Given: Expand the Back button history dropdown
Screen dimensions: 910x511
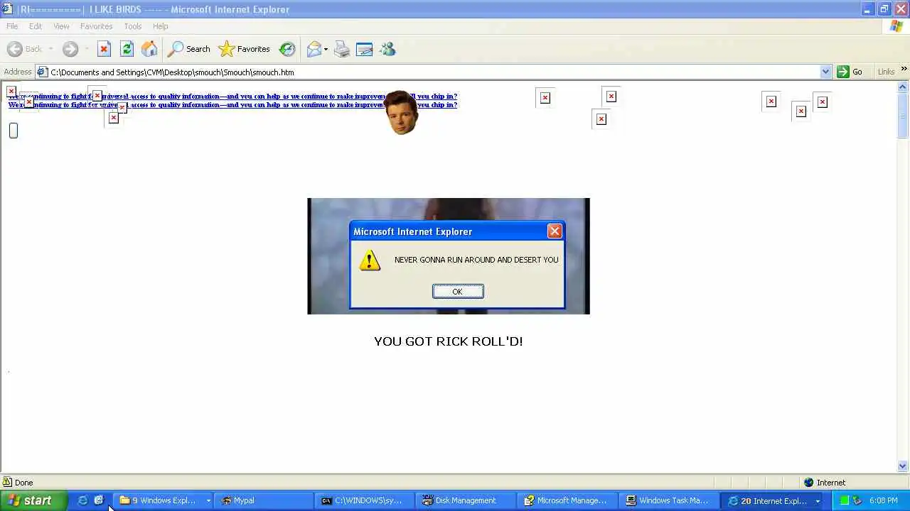Looking at the screenshot, I should [x=50, y=49].
